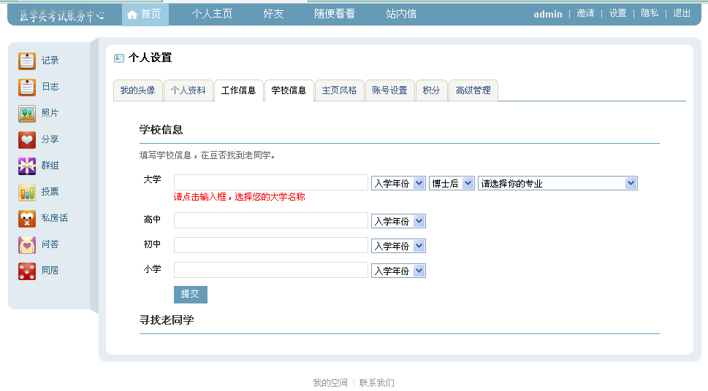Click the 私房话 text label in sidebar
This screenshot has width=708, height=391.
[55, 218]
